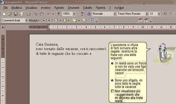176x104 pixels.
Task: Go to previous revision icon
Action: pos(45,20)
